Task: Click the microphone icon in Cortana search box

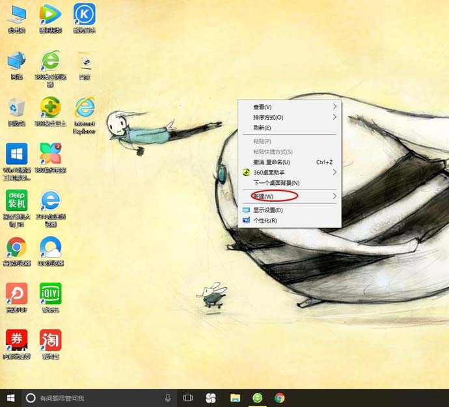Action: pos(168,398)
